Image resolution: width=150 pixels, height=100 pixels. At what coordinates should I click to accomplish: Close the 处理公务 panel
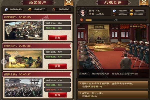click(144, 2)
